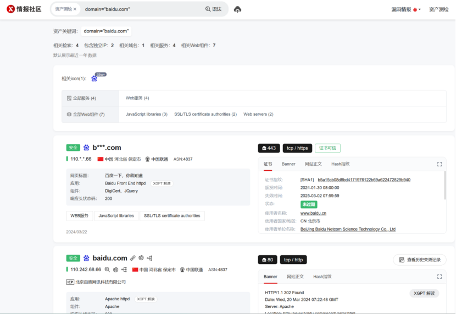Select 全部Web组件 (7) category
Viewport: 456px width, 314px height.
91,114
